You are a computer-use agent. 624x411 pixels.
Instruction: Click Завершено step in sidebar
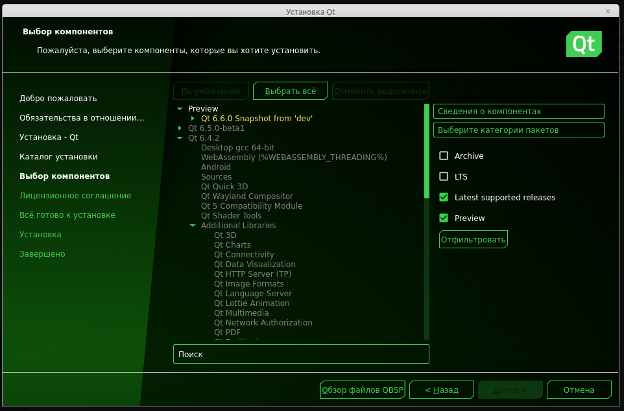(x=42, y=254)
